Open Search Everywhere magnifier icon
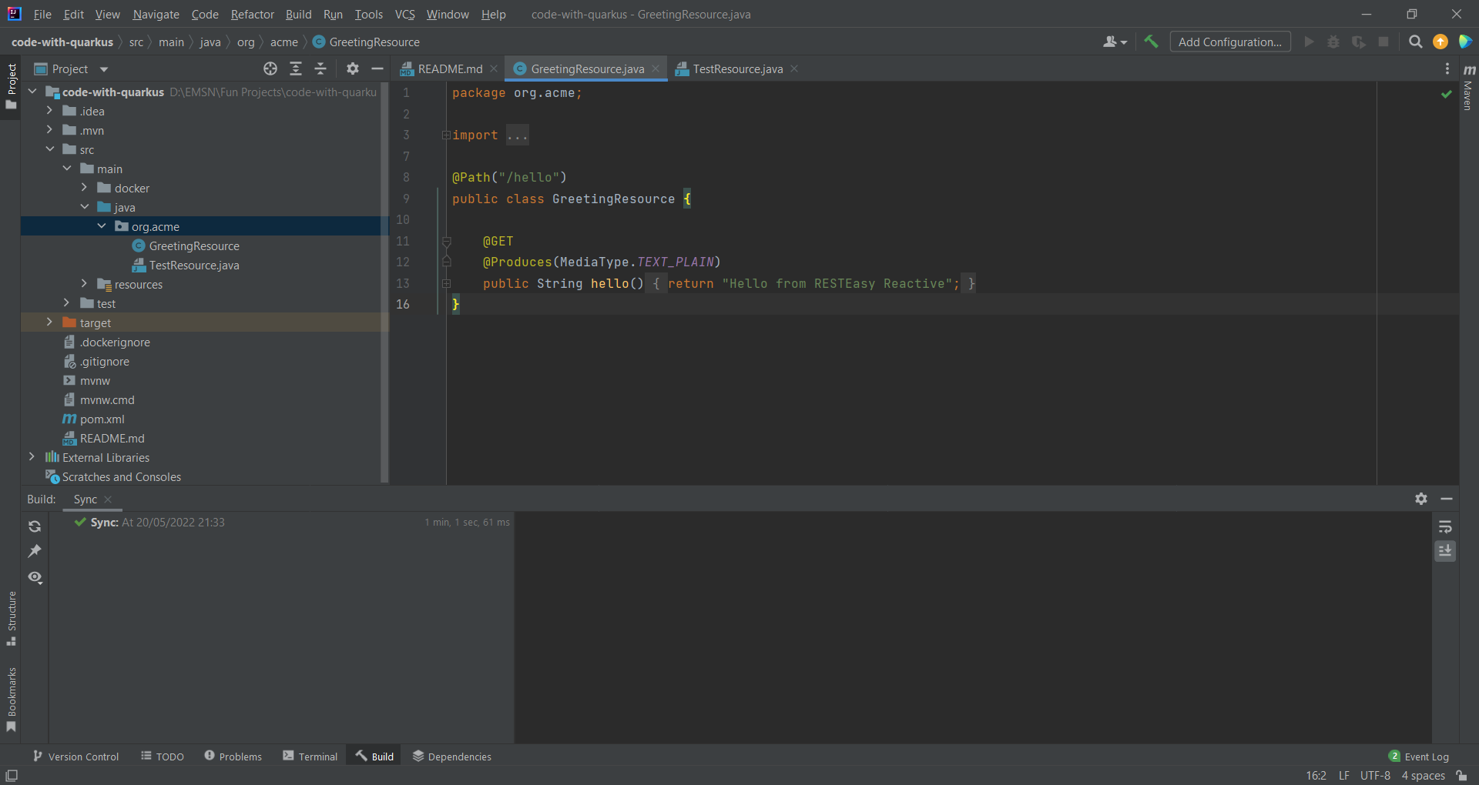 [1415, 42]
